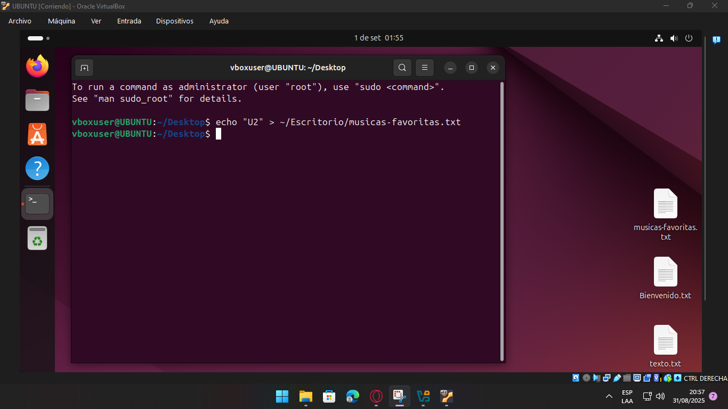Open Microsoft Edge from the taskbar
Viewport: 728px width, 409px height.
pyautogui.click(x=353, y=396)
